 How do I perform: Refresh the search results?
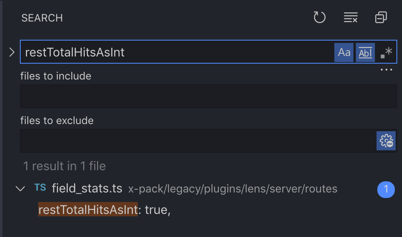click(320, 17)
